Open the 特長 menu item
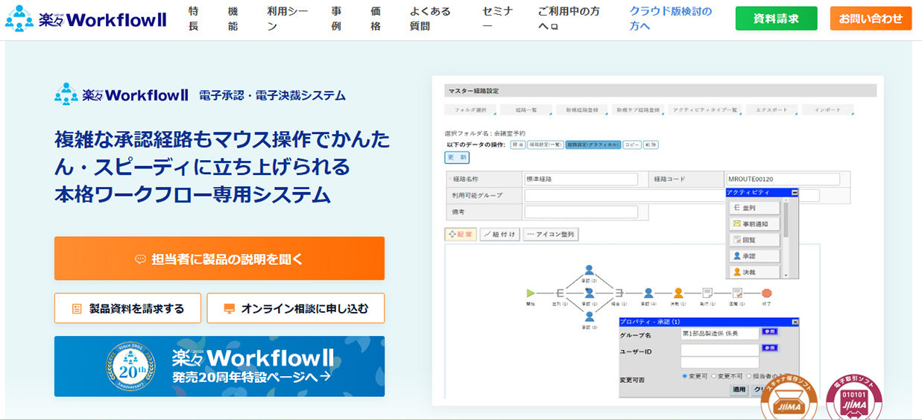This screenshot has width=922, height=420. pos(194,19)
